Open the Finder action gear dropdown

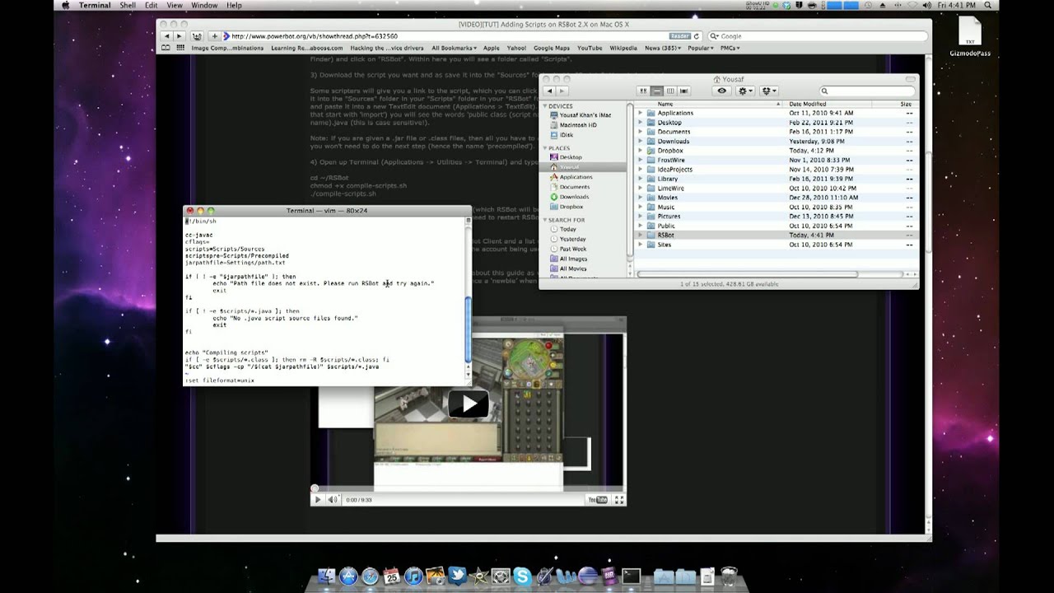(x=745, y=91)
